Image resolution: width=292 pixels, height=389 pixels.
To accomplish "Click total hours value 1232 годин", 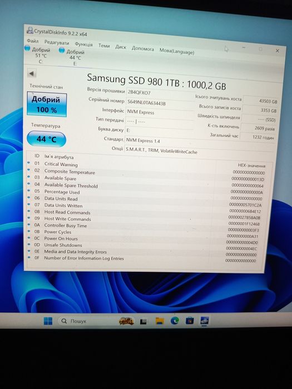I will [257, 137].
